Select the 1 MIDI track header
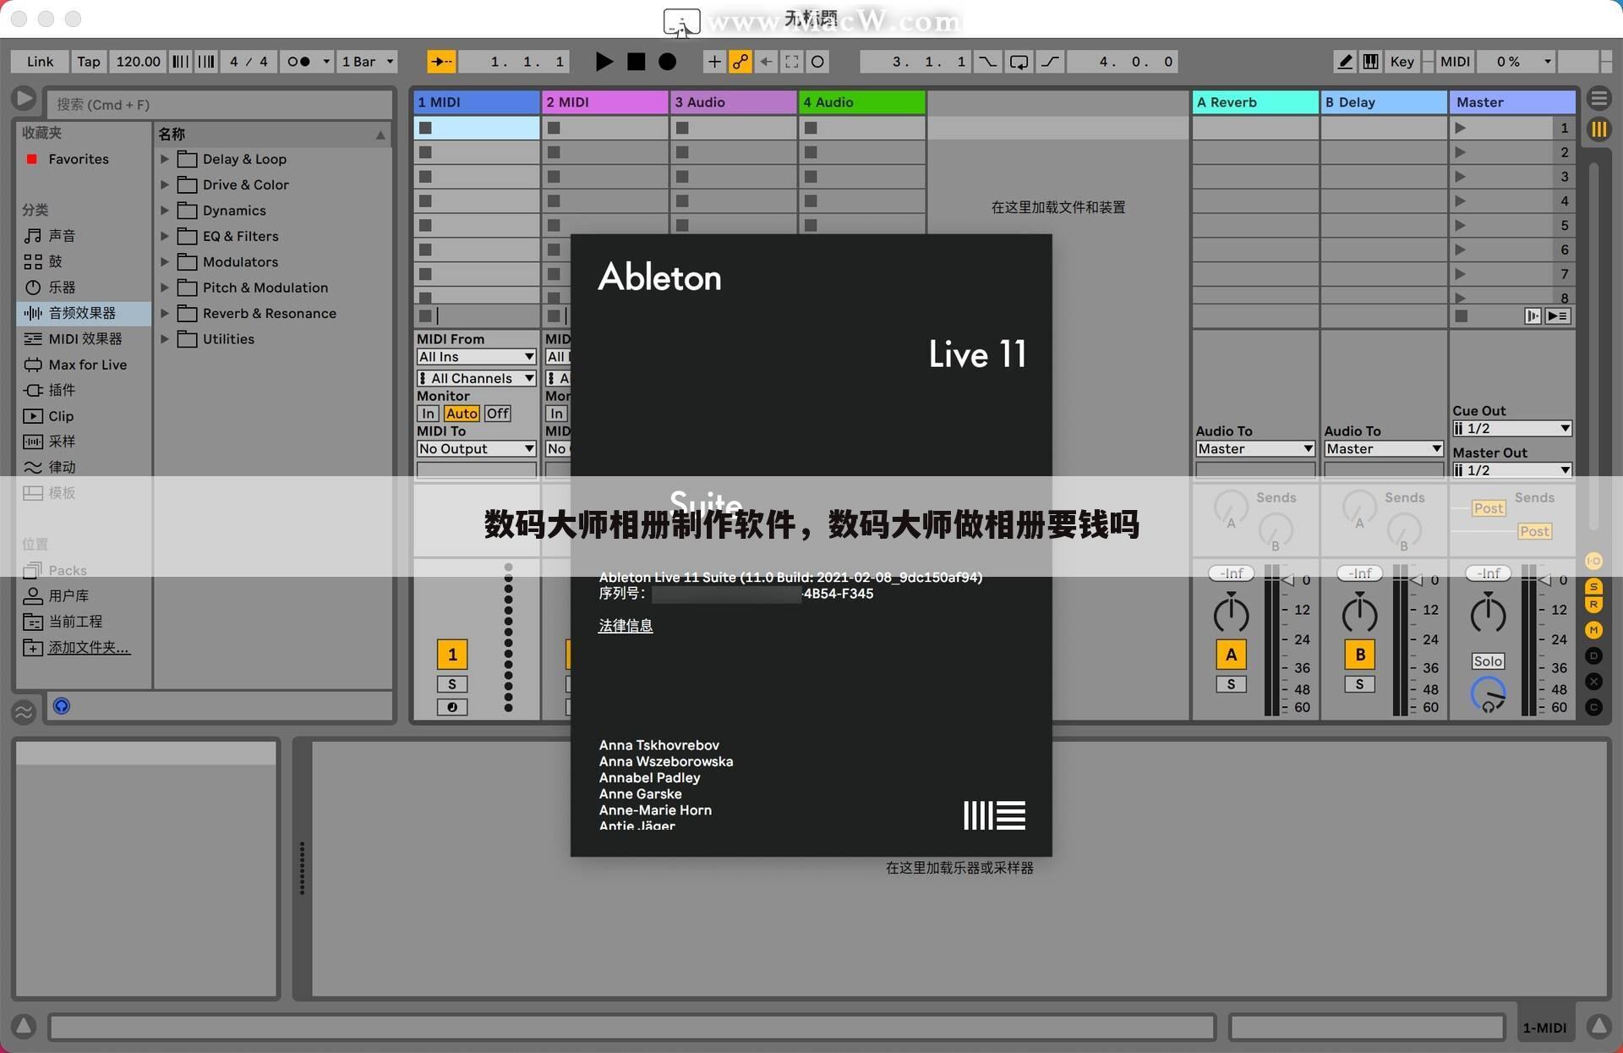The height and width of the screenshot is (1053, 1623). (477, 102)
